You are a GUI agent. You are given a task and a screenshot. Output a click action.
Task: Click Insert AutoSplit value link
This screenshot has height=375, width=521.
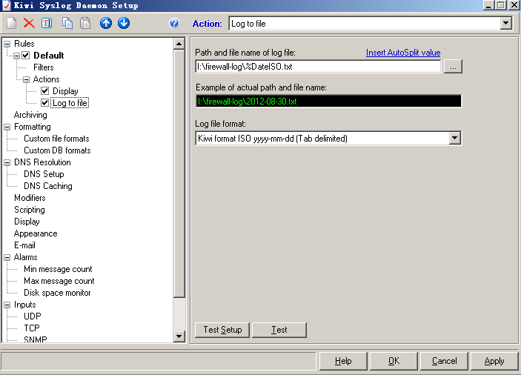pyautogui.click(x=403, y=53)
